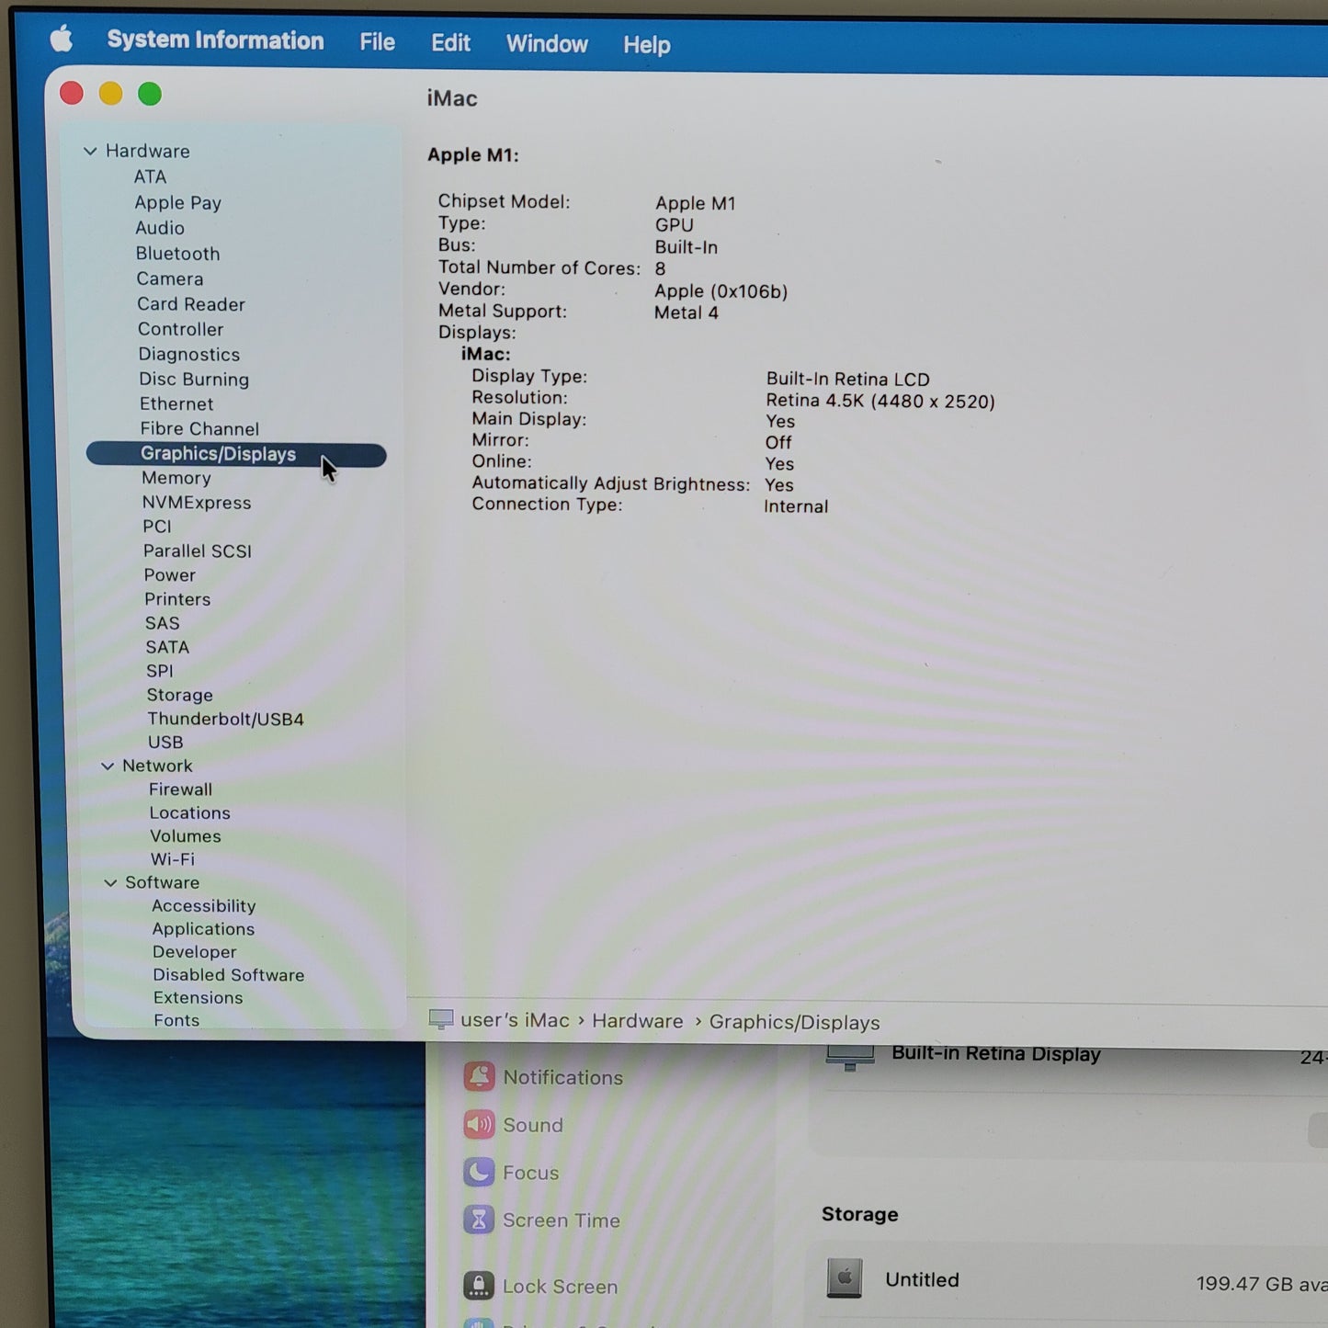Select Wi-Fi under Network
1328x1328 pixels.
tap(173, 859)
